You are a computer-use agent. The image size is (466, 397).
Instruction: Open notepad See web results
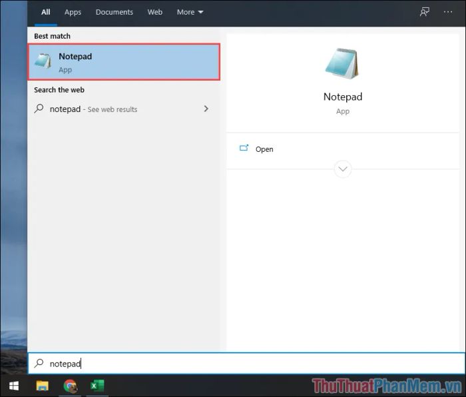click(124, 109)
